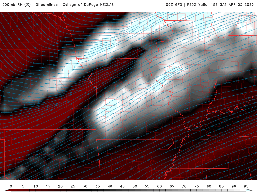The width and height of the screenshot is (257, 192).
Task: Select the "95" color scale label
Action: tap(246, 186)
